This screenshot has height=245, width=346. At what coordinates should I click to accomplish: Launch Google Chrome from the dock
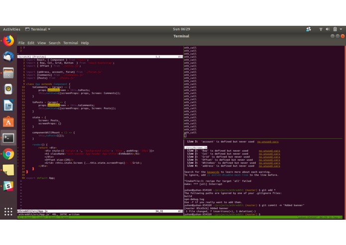click(x=8, y=154)
